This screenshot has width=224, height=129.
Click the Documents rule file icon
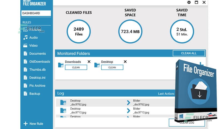coord(25,54)
